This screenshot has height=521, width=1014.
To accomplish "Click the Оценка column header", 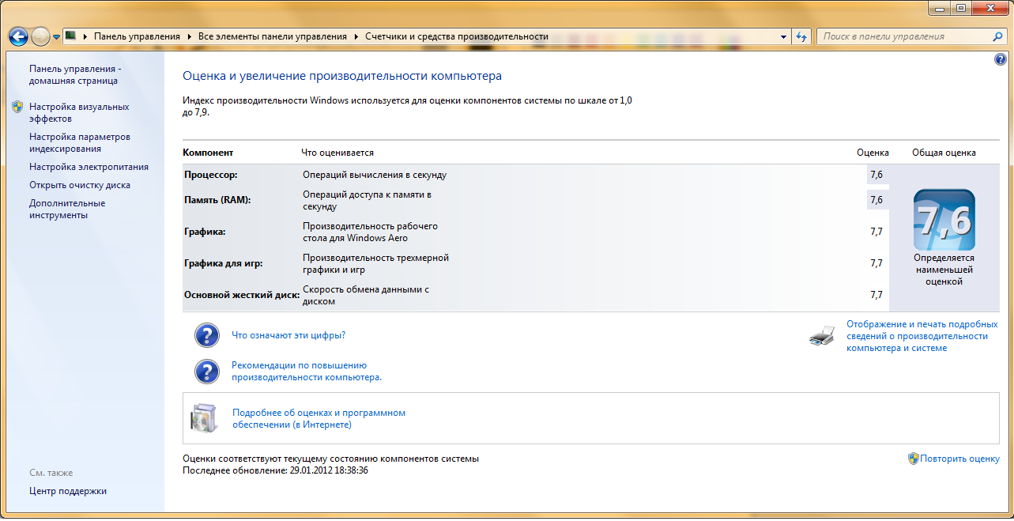I will [873, 153].
